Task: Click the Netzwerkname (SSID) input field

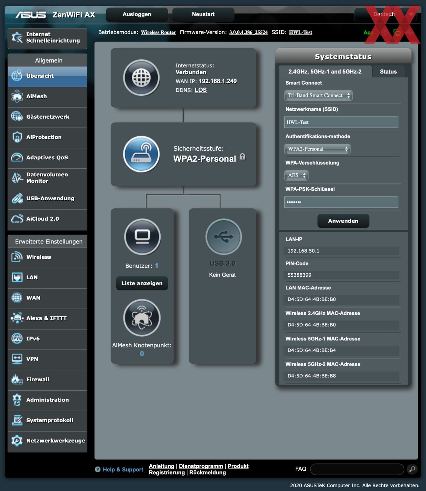Action: click(x=341, y=122)
